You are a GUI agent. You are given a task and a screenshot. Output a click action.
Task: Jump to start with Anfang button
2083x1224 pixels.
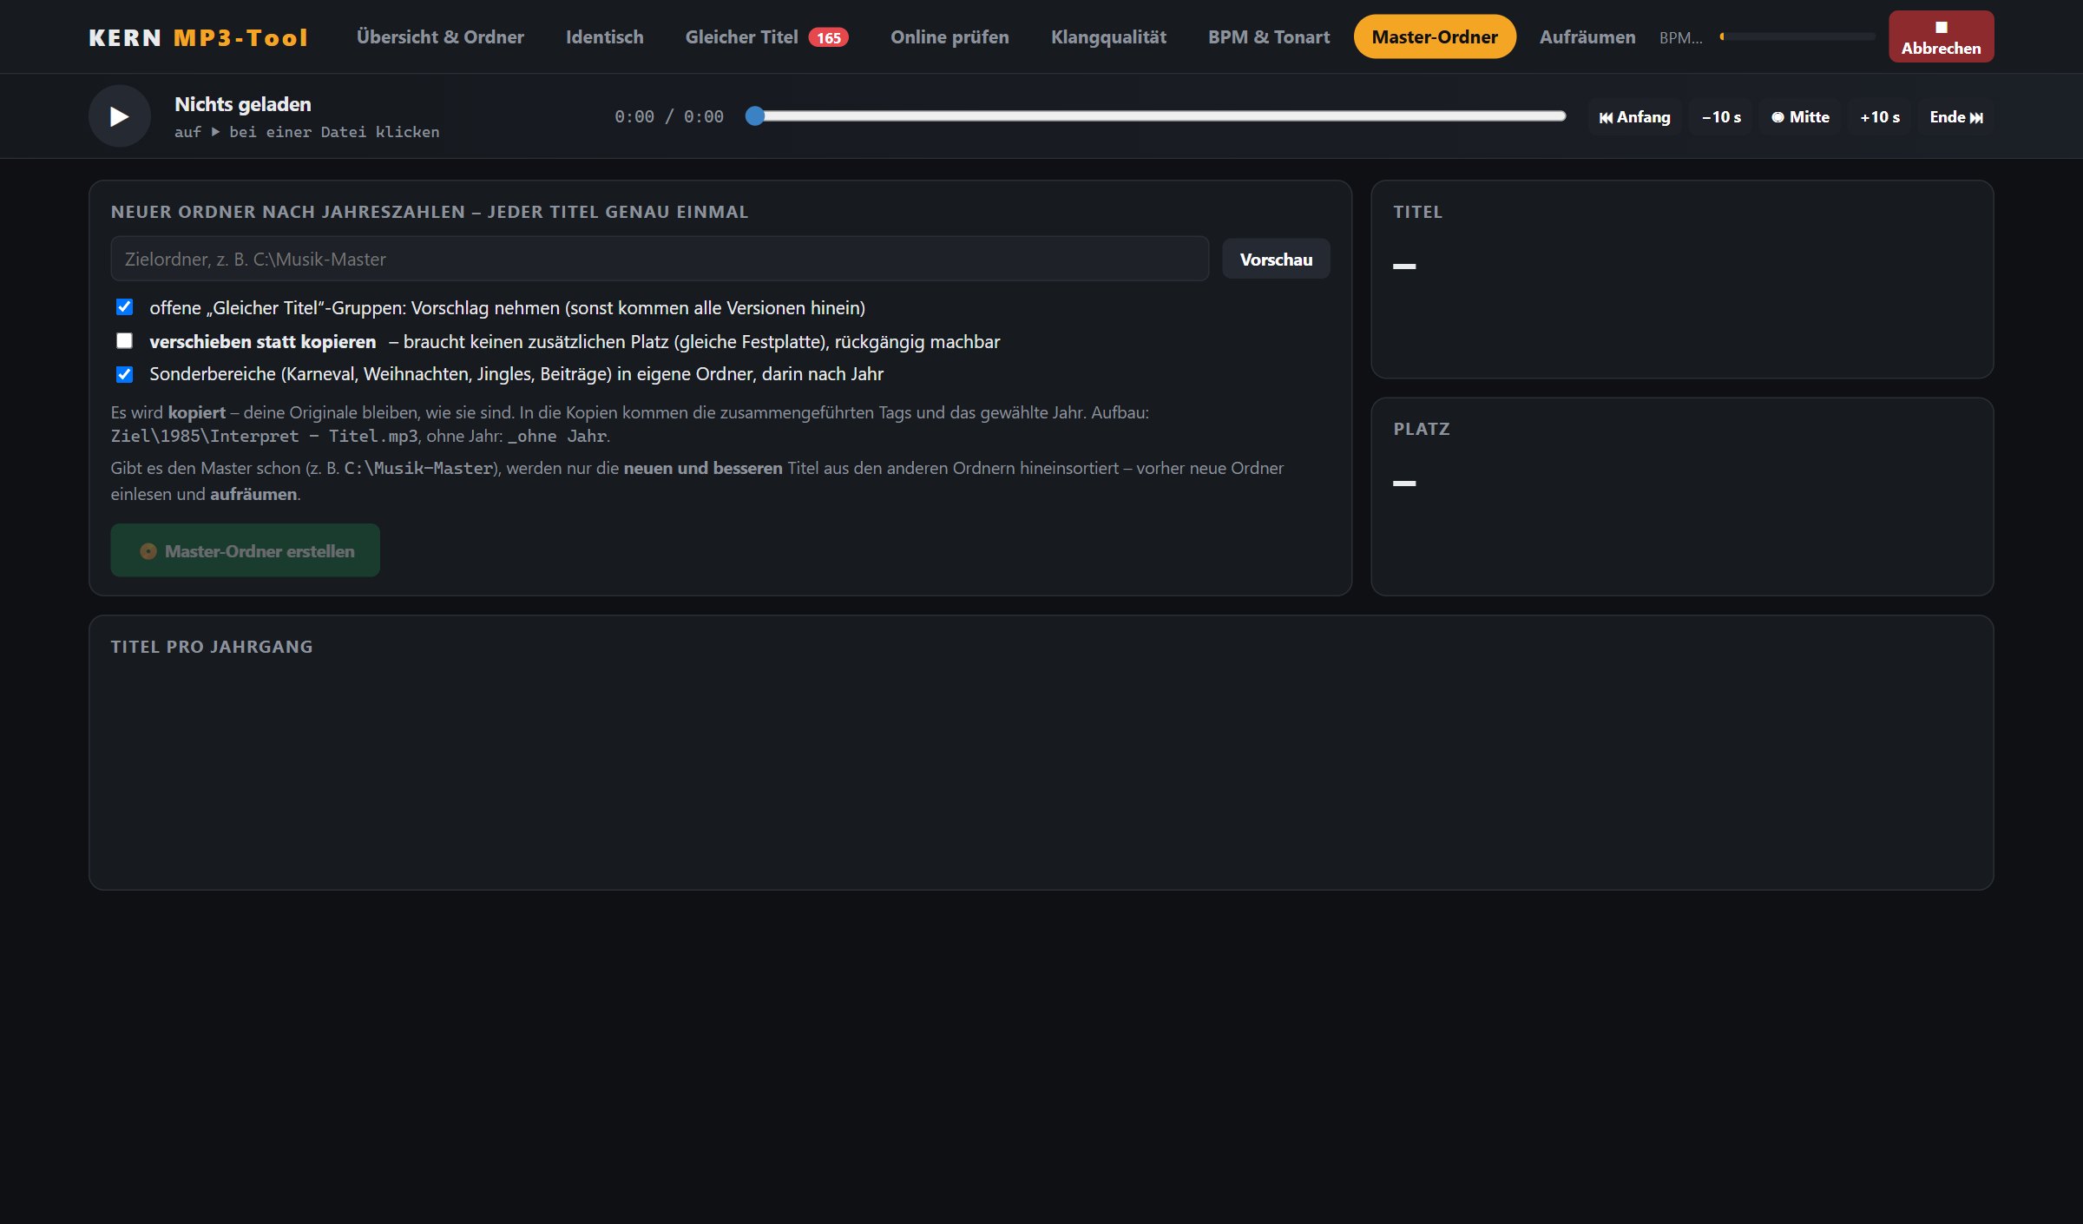point(1634,117)
